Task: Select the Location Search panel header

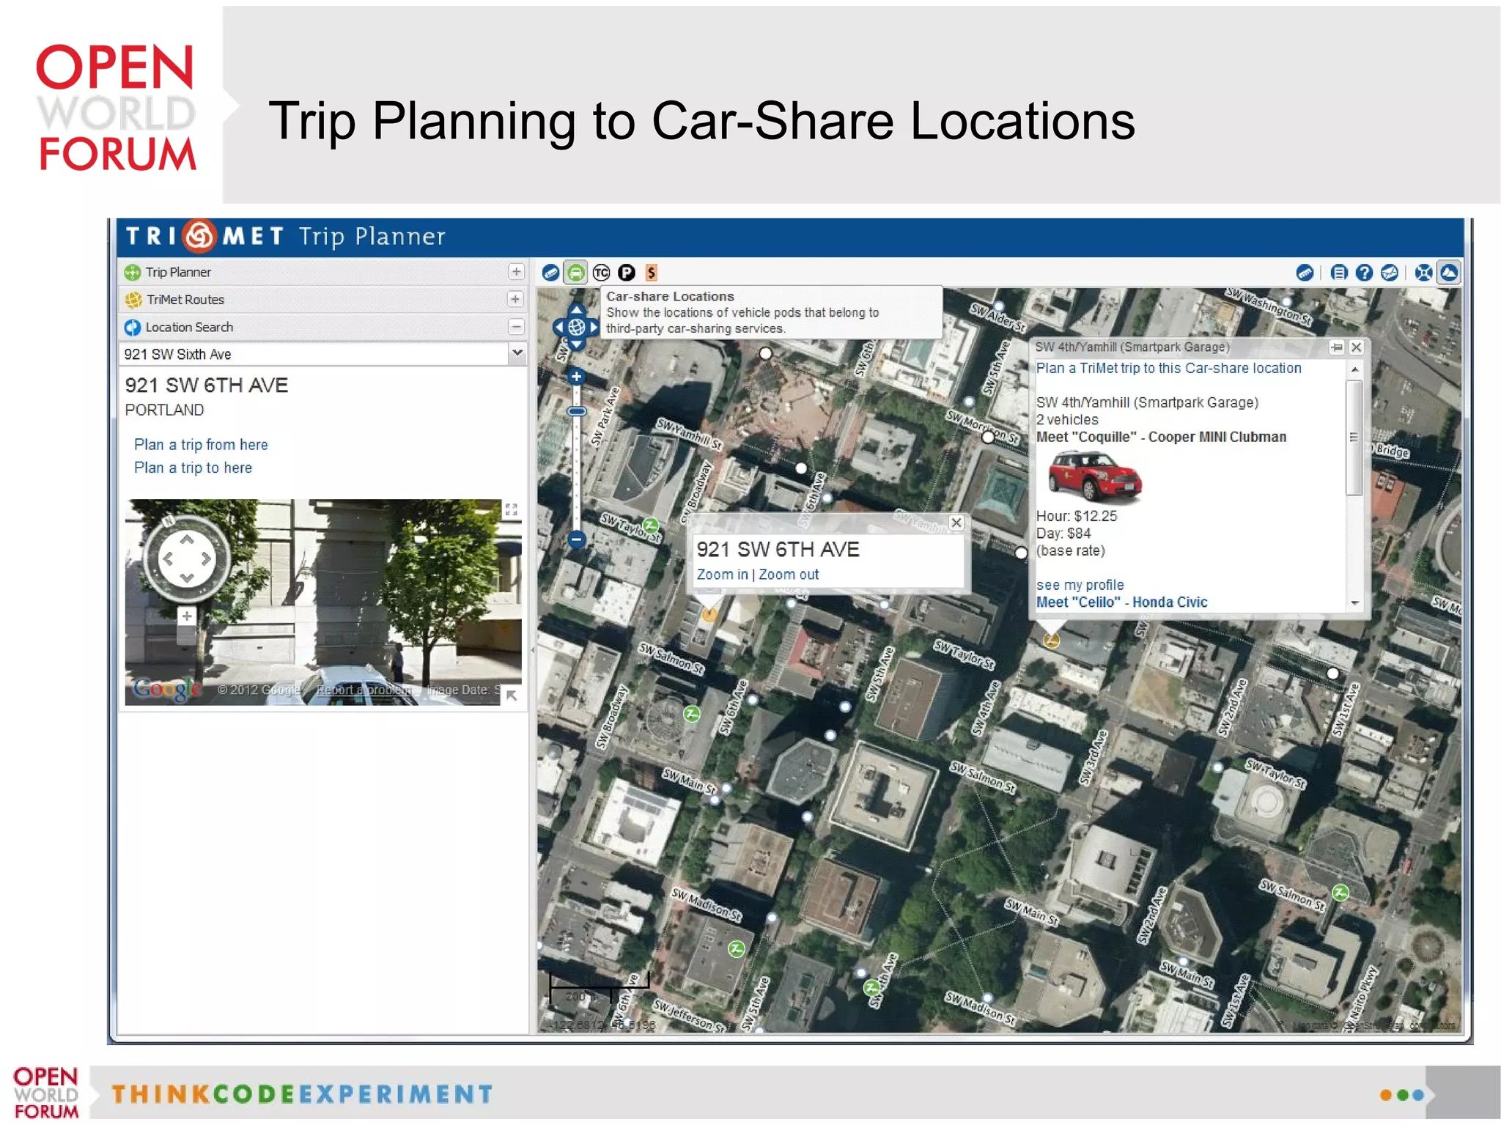Action: [x=189, y=327]
